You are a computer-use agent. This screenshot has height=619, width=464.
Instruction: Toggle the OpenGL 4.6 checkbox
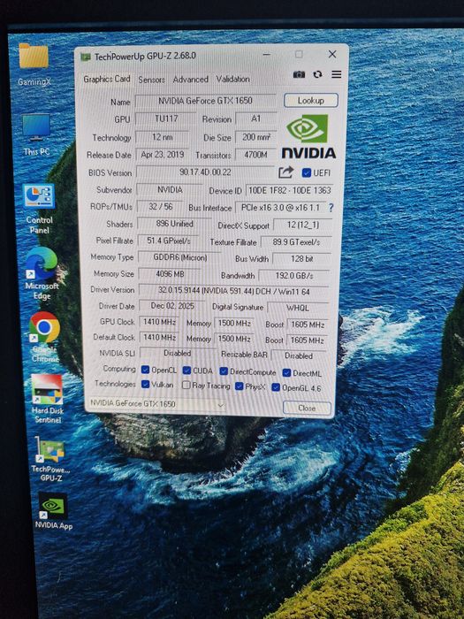click(x=276, y=387)
